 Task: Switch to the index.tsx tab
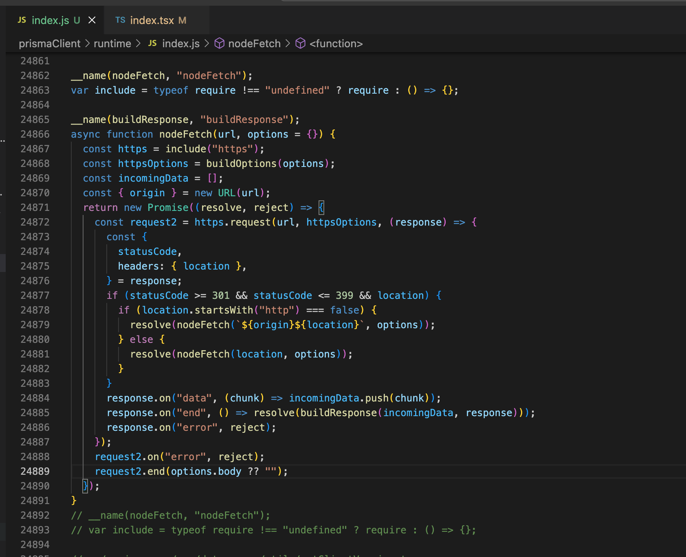coord(152,20)
